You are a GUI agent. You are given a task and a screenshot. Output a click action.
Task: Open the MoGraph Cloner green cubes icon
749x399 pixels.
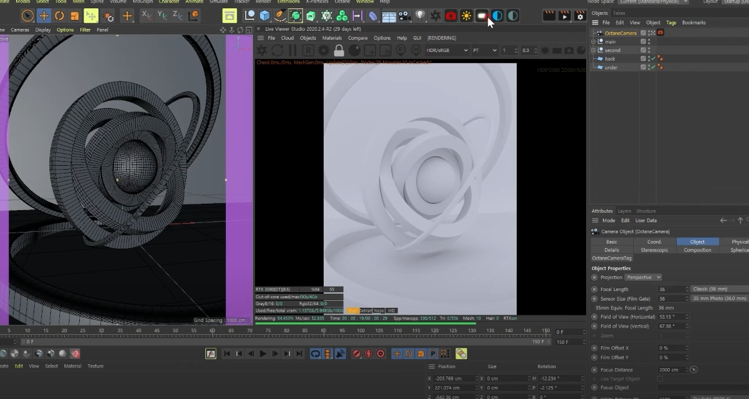342,15
